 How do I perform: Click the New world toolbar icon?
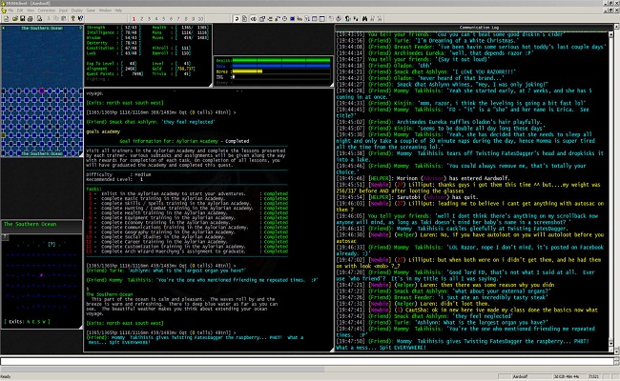point(8,18)
